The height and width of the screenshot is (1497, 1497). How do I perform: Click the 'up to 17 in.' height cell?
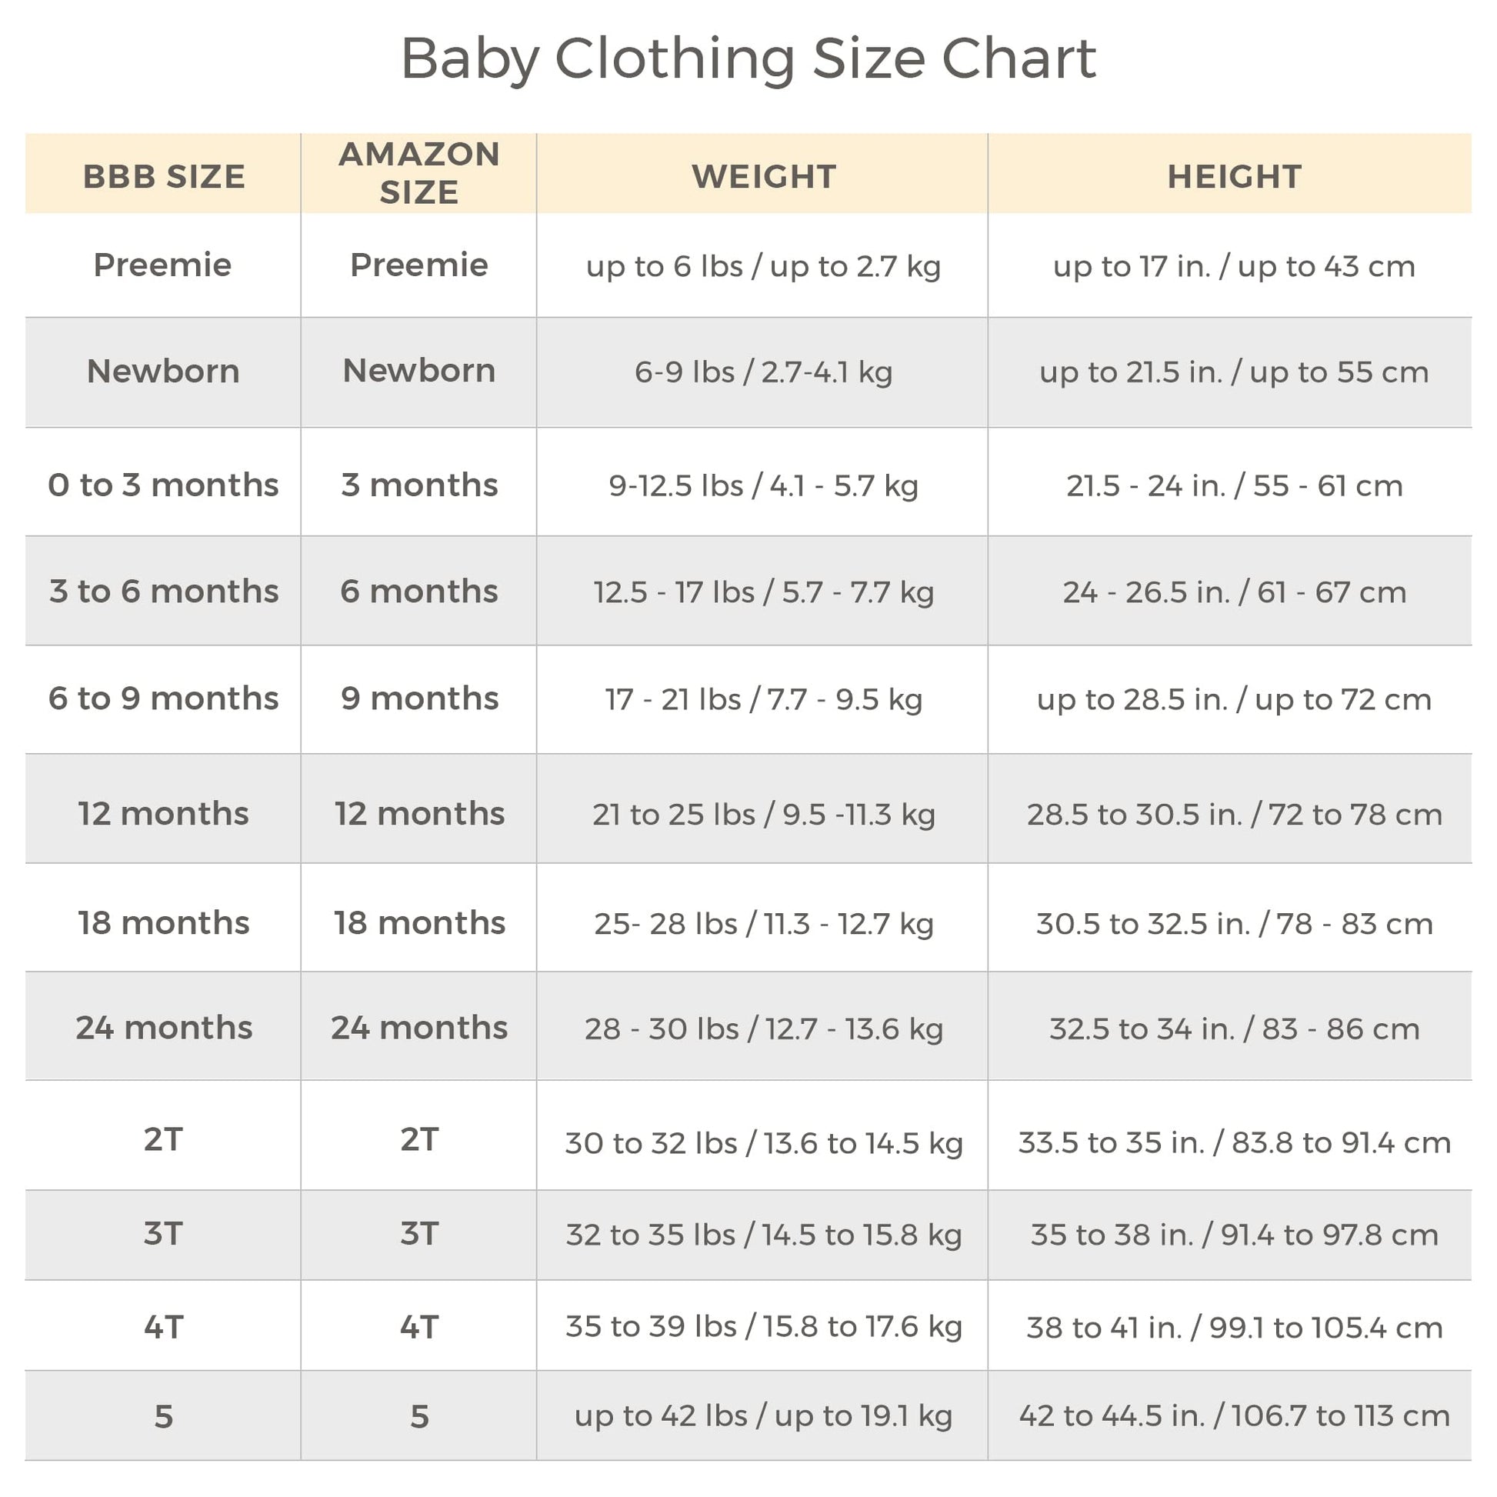[x=1234, y=266]
